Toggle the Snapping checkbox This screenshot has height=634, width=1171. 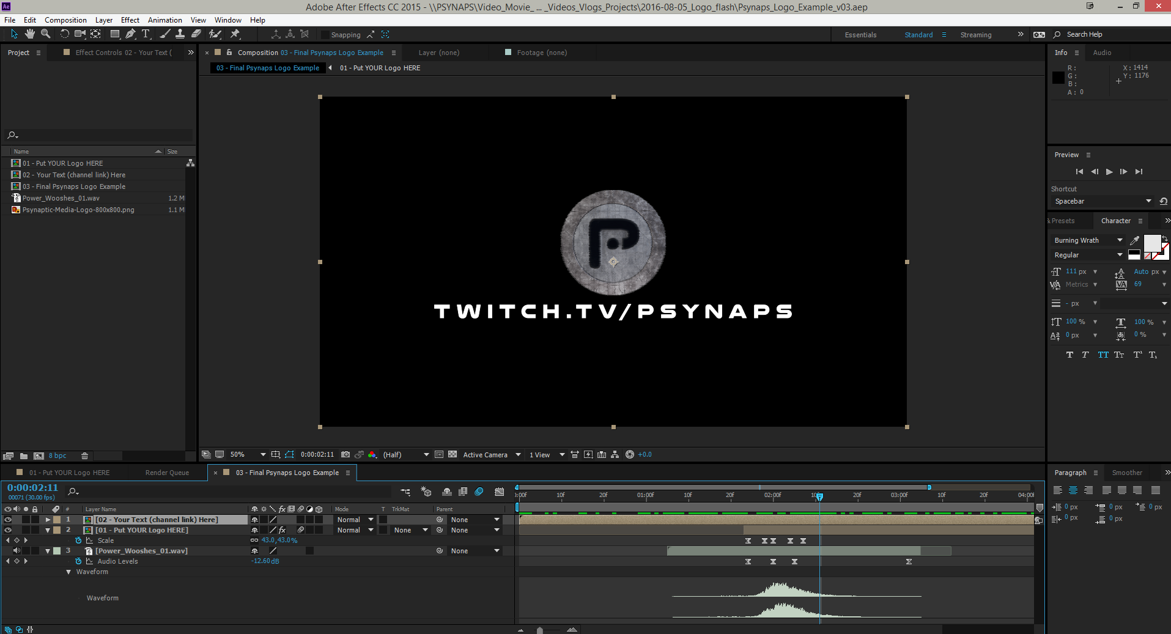[x=325, y=35]
